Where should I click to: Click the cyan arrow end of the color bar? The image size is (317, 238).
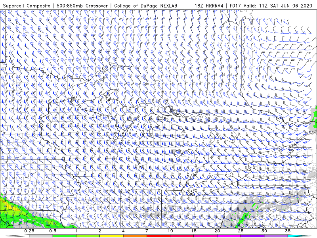(x=299, y=236)
